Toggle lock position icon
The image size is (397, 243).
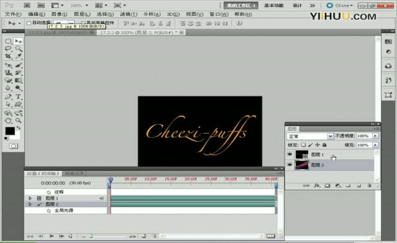click(317, 145)
